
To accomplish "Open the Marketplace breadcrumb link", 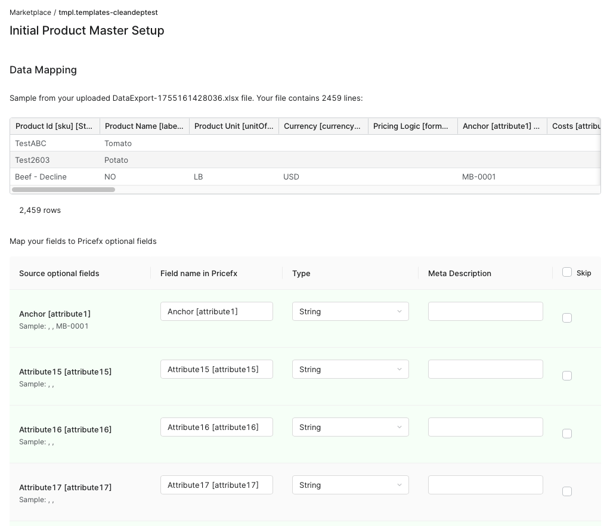I will [x=30, y=12].
